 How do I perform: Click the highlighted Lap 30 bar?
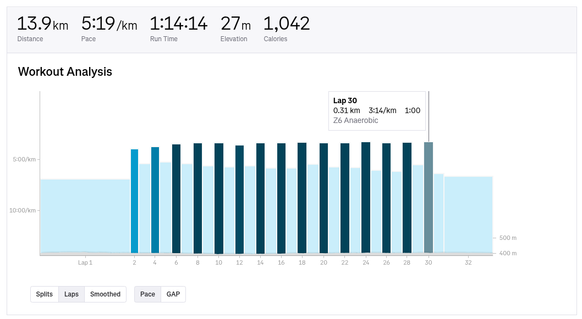coord(429,198)
